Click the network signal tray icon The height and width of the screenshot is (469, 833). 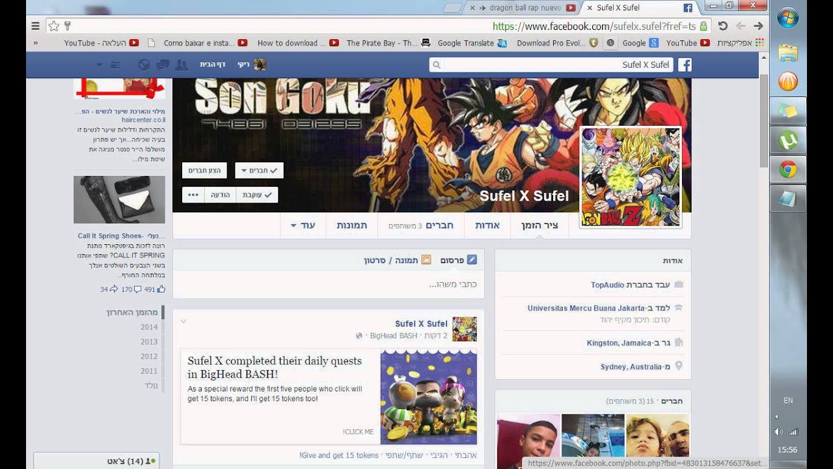pyautogui.click(x=793, y=431)
